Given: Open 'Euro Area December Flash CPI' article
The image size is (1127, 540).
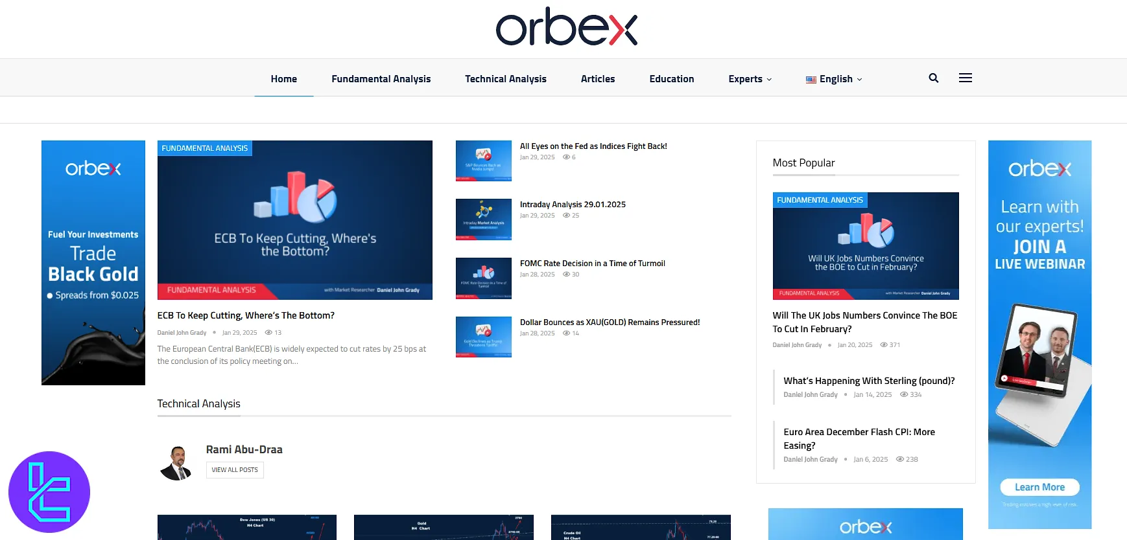Looking at the screenshot, I should [x=859, y=438].
